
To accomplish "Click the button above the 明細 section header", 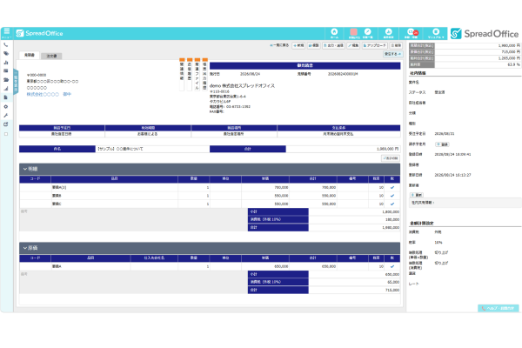I will [390, 158].
